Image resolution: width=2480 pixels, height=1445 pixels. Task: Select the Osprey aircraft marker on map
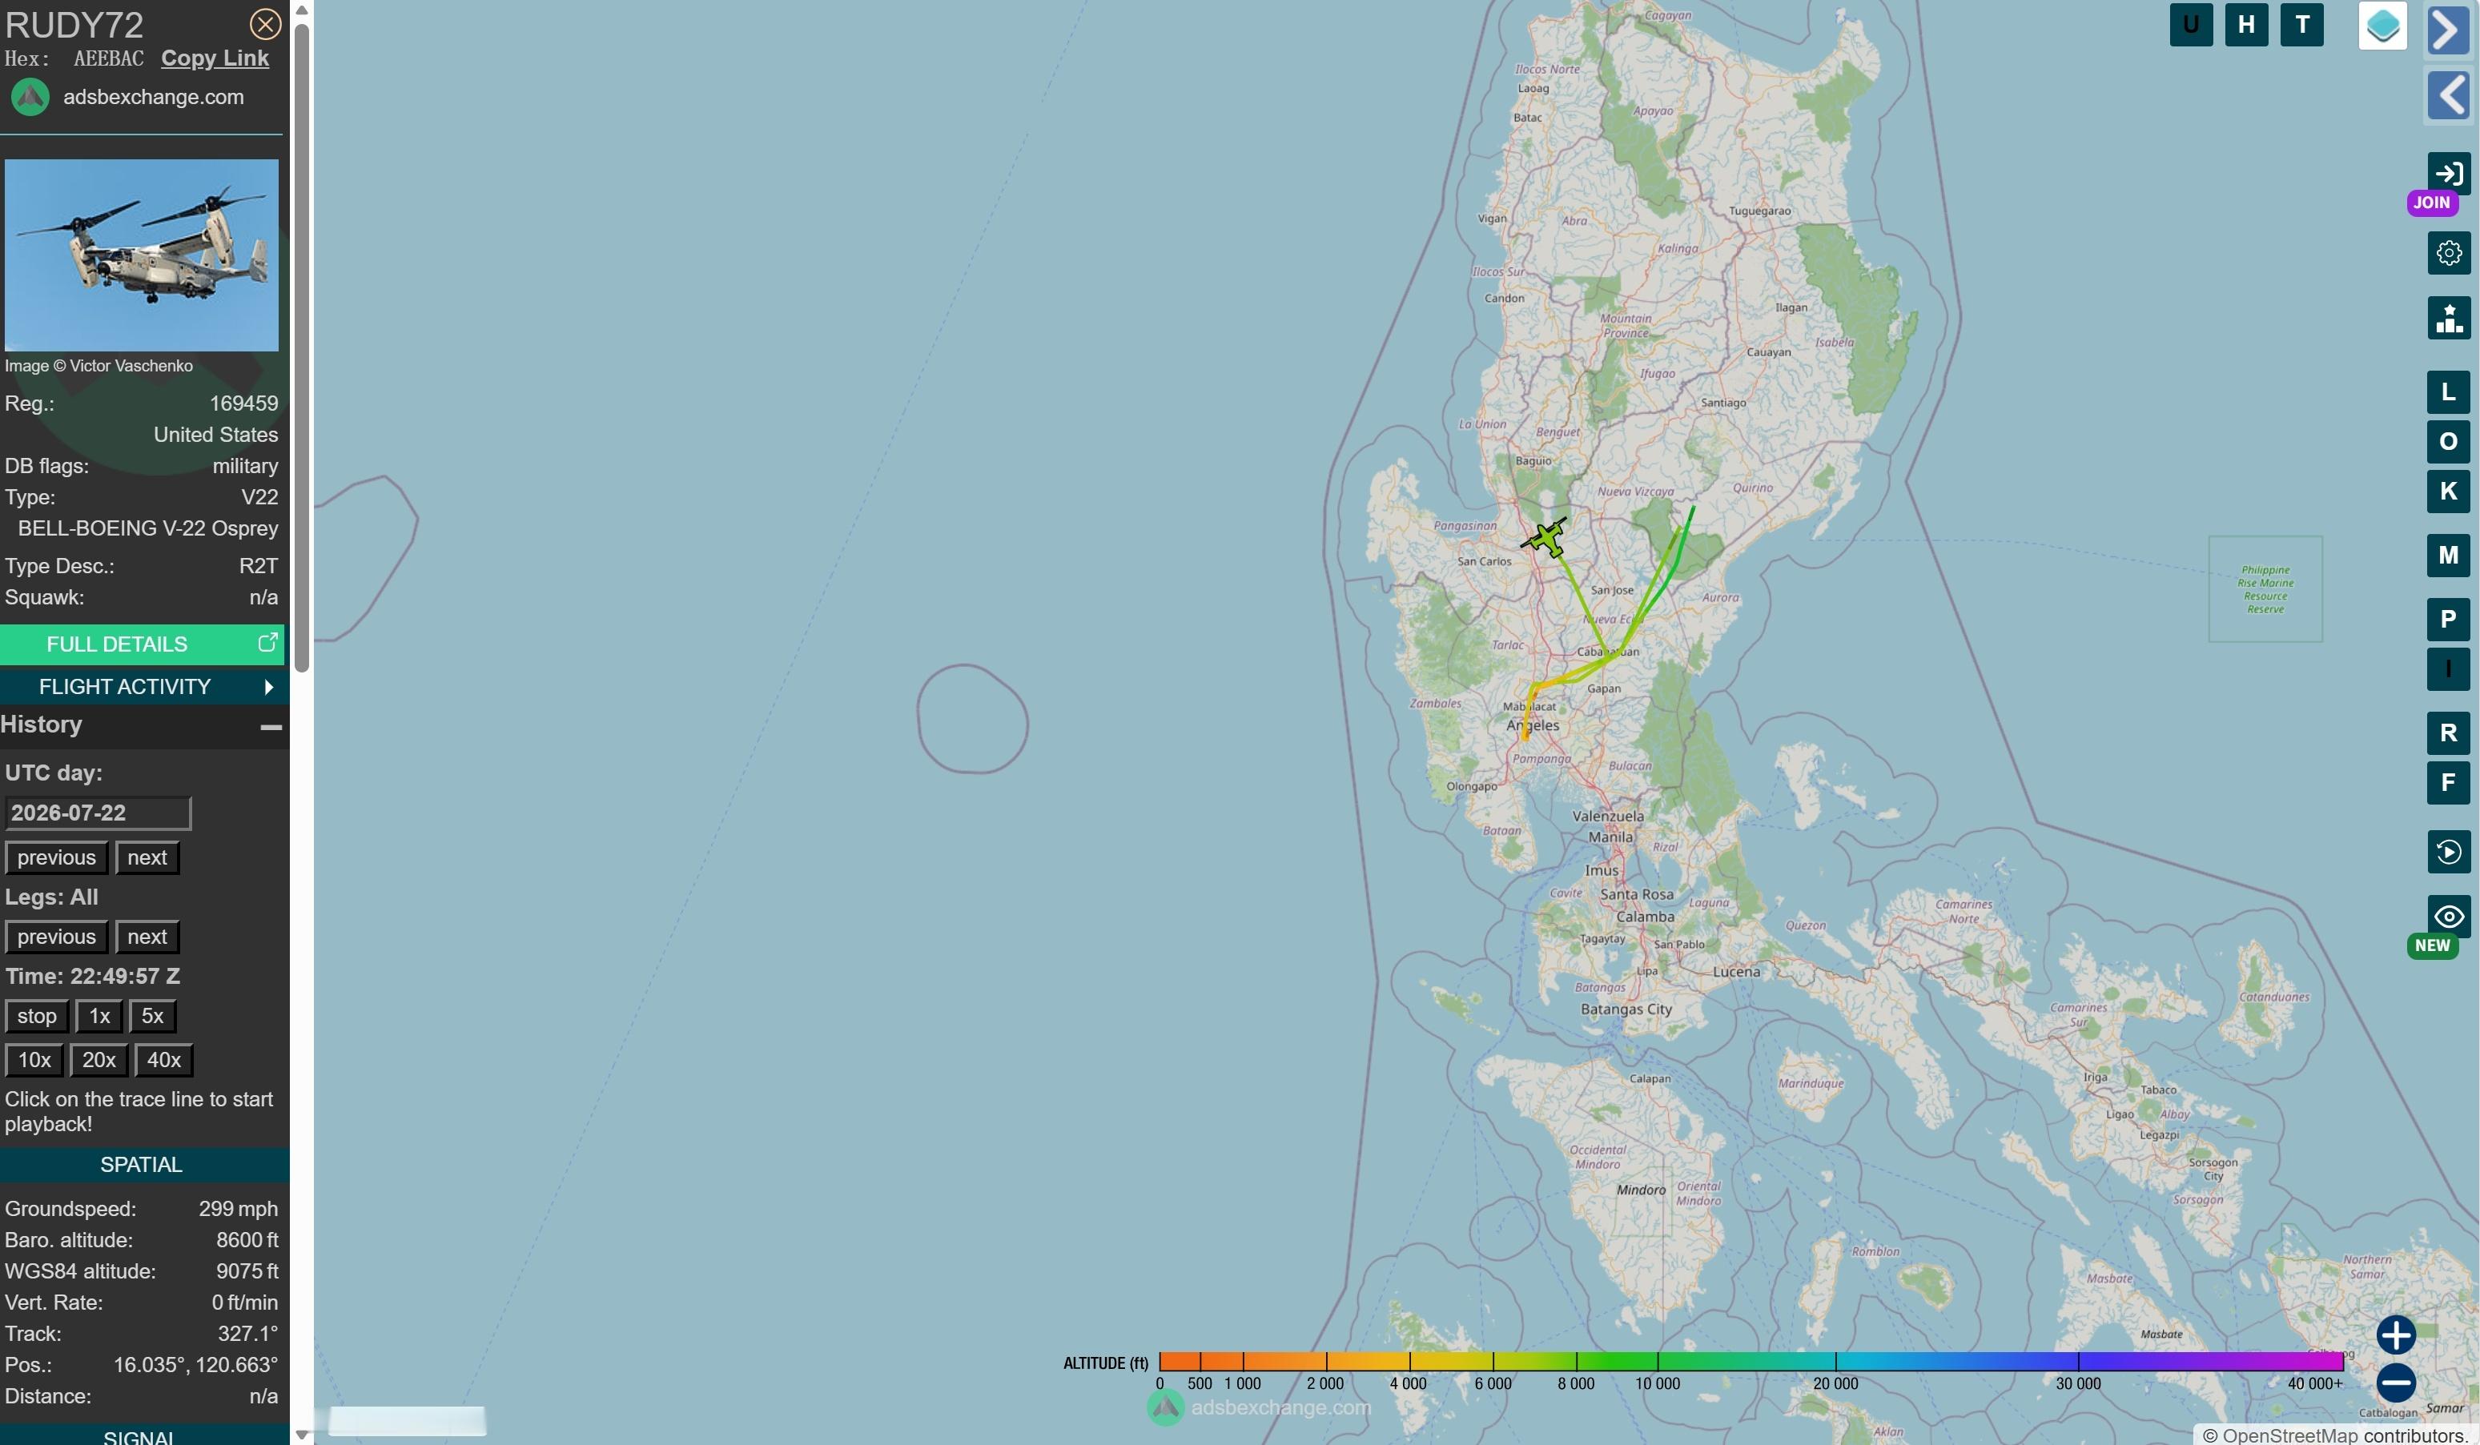(x=1546, y=538)
